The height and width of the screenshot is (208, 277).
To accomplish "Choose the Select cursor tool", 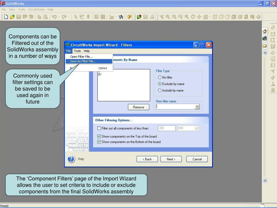I will pyautogui.click(x=76, y=17).
